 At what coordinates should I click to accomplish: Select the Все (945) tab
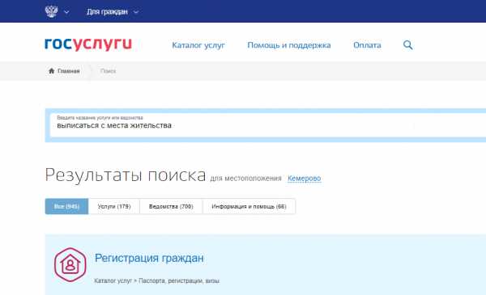pos(66,206)
